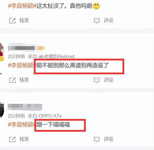Click verified V badge on second avatar
This screenshot has width=154, height=150.
[2, 59]
